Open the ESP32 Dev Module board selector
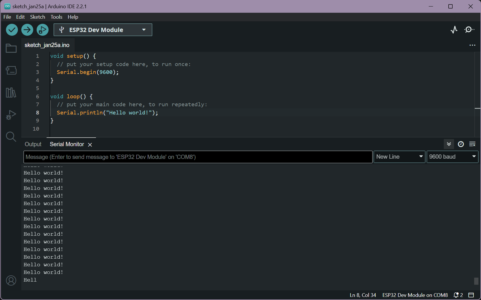This screenshot has height=300, width=481. [103, 30]
